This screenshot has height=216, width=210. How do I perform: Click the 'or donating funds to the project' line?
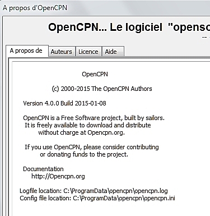click(x=84, y=154)
